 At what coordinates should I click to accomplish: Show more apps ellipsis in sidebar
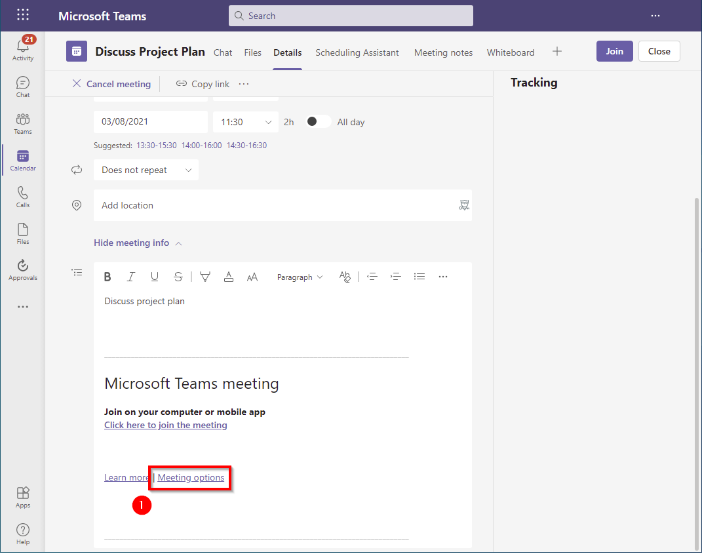(23, 307)
